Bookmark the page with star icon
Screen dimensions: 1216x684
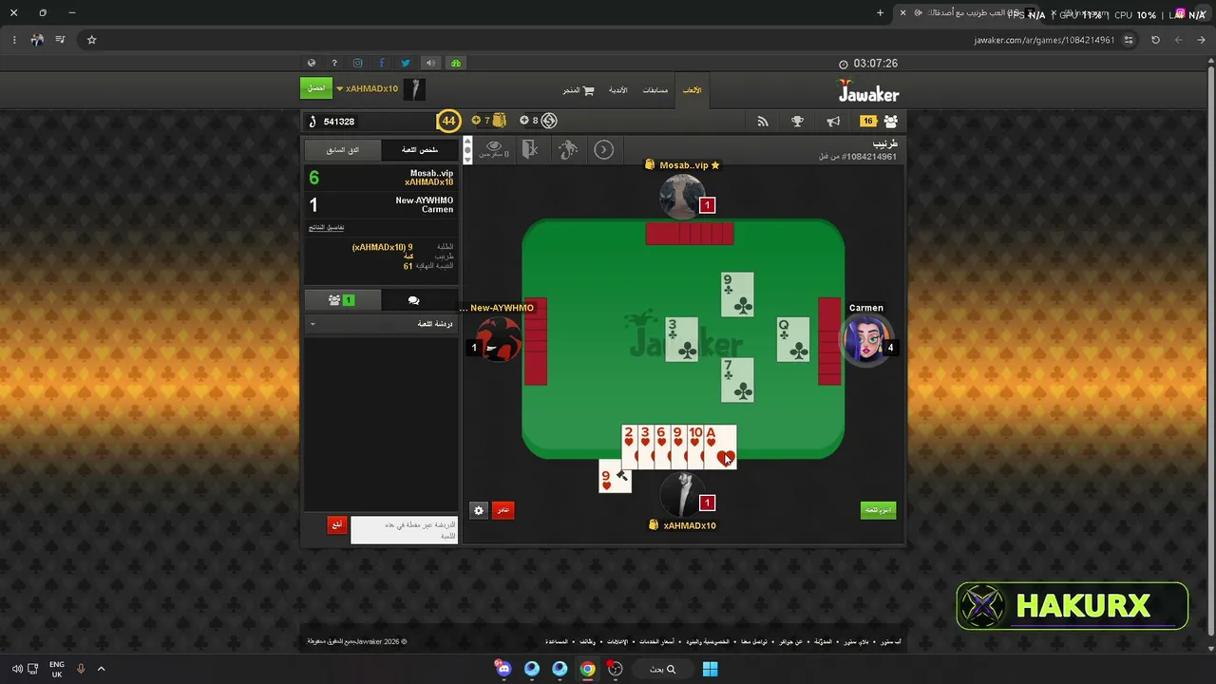pyautogui.click(x=92, y=40)
